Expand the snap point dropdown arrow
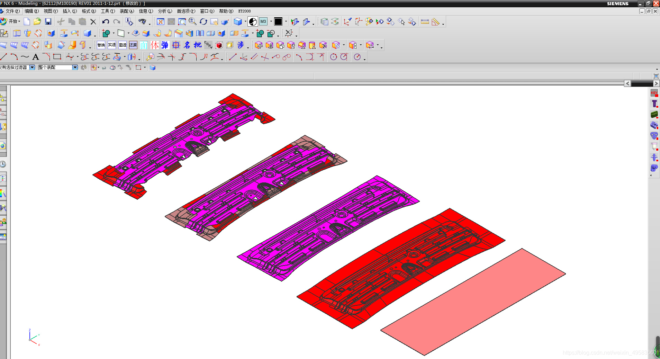 tap(98, 68)
